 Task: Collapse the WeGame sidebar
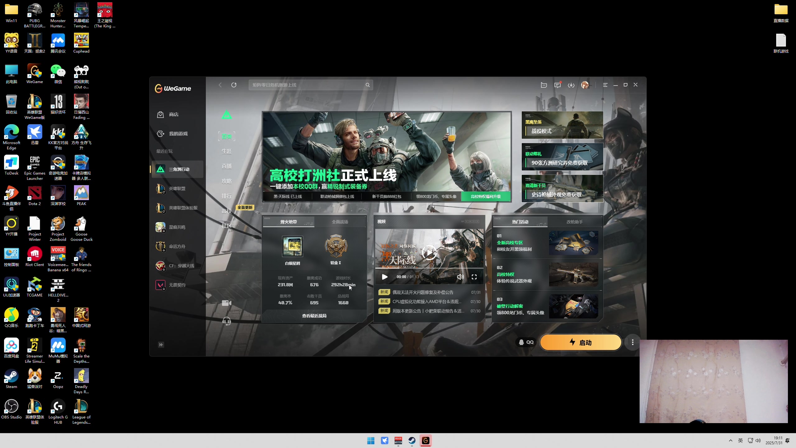pos(161,344)
